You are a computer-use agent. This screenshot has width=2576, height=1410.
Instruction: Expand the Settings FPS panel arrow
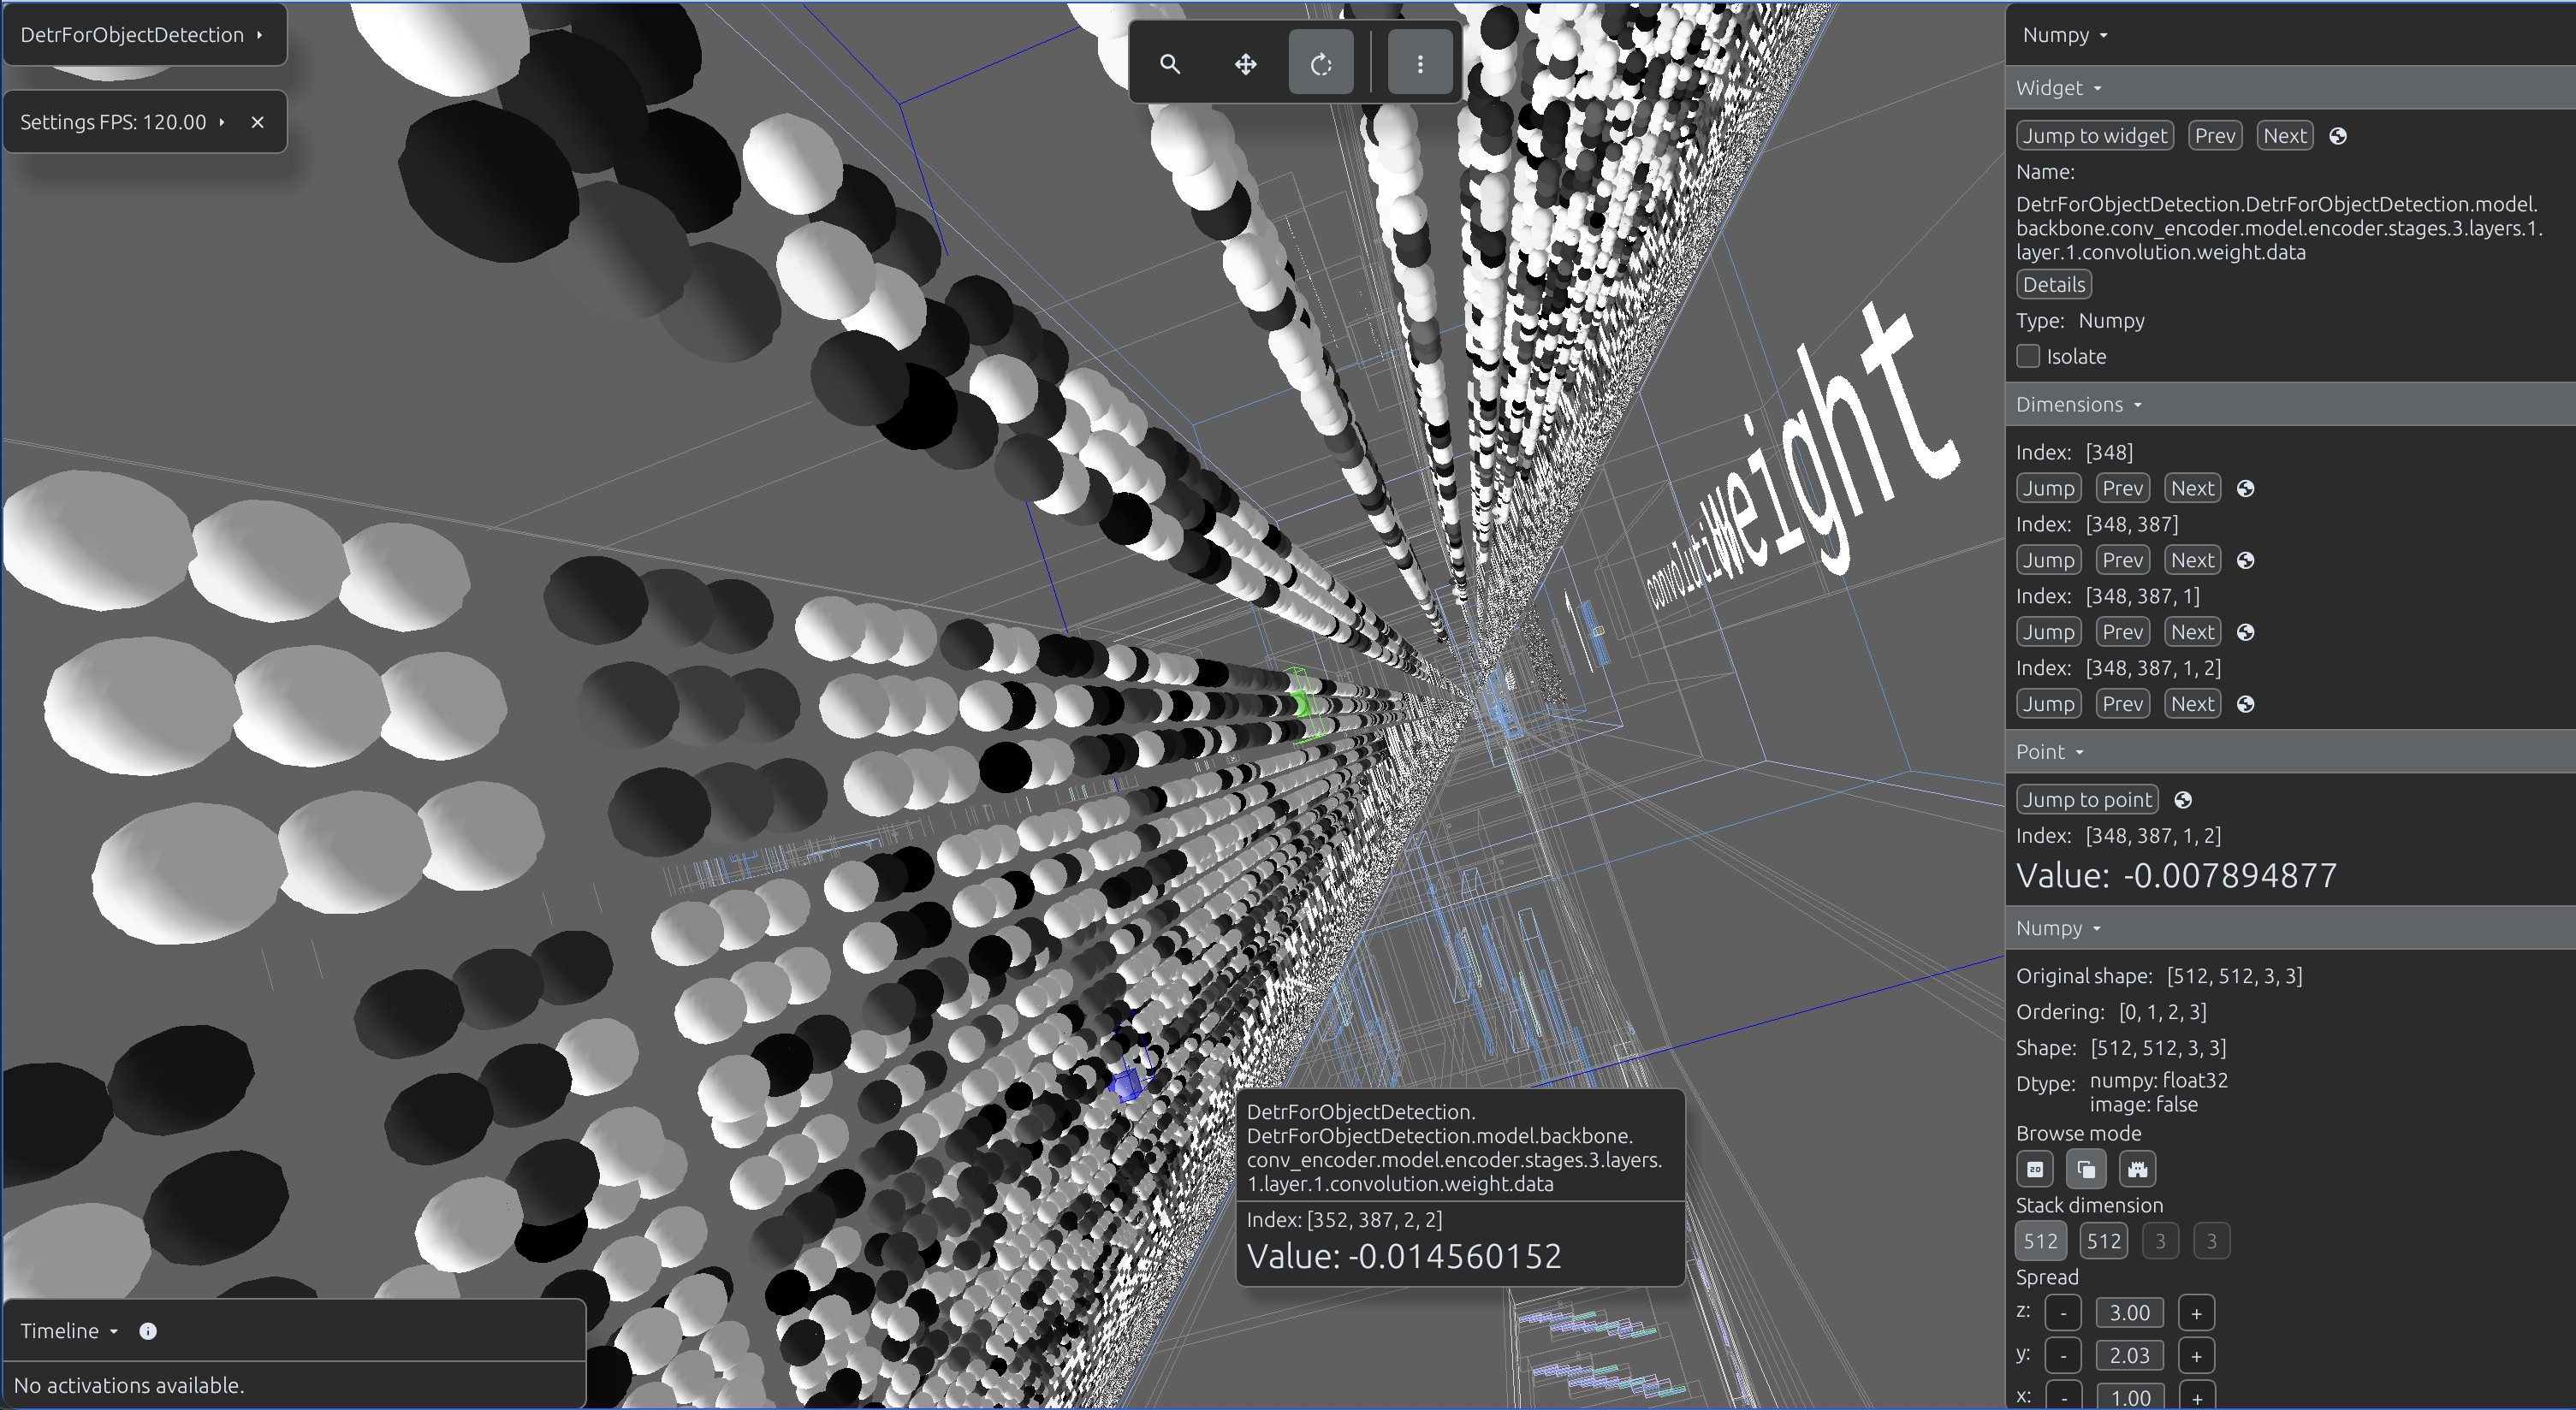[x=222, y=122]
